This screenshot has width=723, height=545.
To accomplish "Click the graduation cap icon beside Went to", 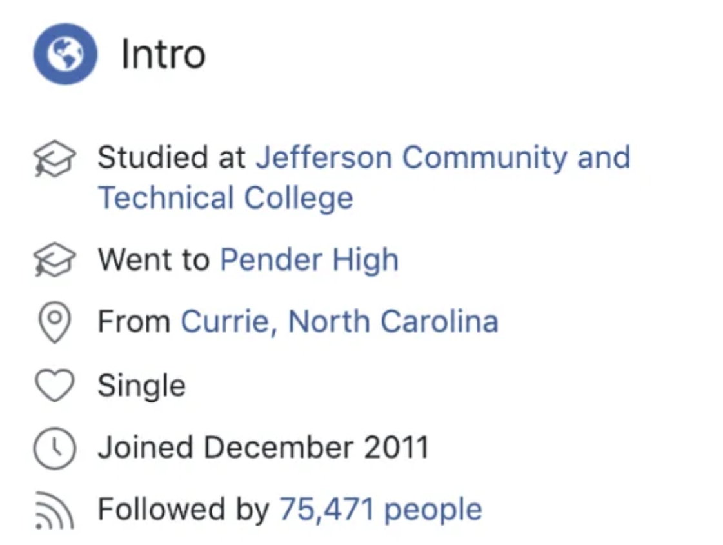I will click(x=54, y=259).
